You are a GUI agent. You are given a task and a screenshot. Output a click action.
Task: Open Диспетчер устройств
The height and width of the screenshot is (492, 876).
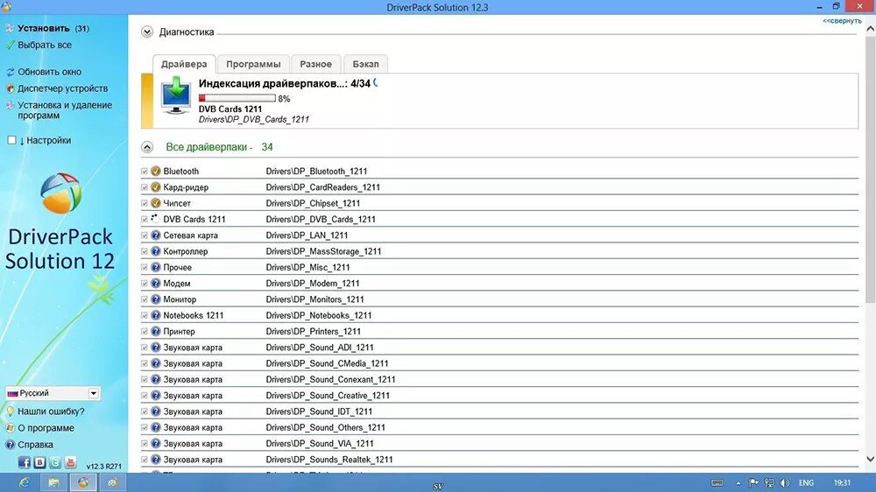(62, 88)
